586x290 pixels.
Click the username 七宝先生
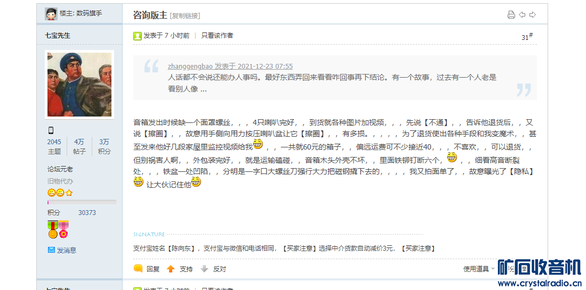coord(58,36)
